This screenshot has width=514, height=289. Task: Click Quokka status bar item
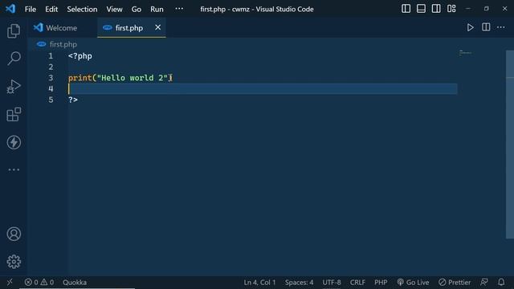coord(75,282)
